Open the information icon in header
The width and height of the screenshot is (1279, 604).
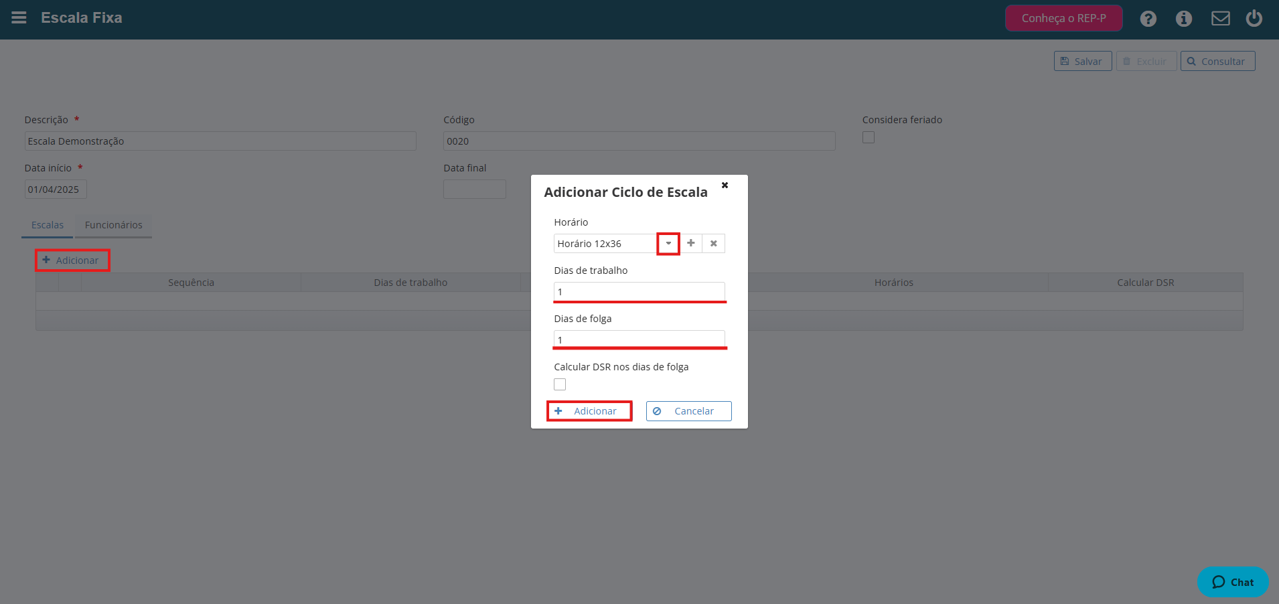pos(1184,19)
